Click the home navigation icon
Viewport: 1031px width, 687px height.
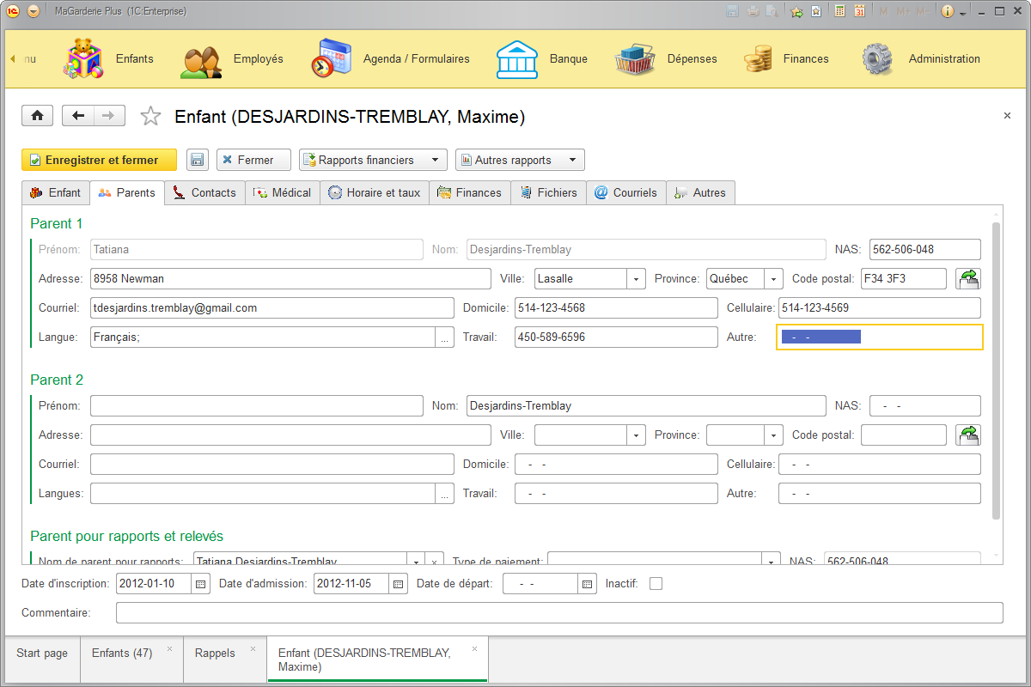click(x=37, y=115)
